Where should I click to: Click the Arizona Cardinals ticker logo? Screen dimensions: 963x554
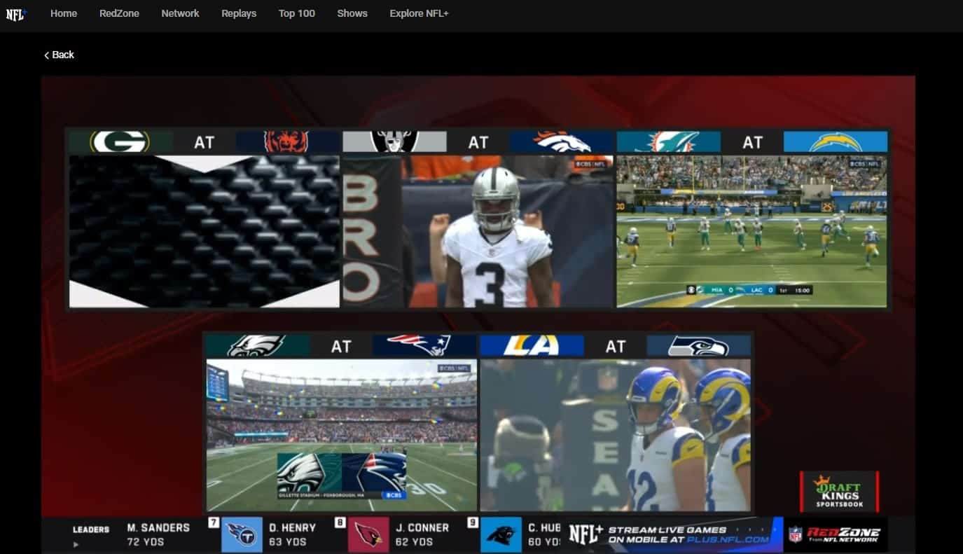coord(368,535)
